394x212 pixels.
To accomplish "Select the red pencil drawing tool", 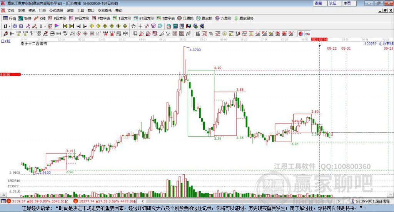I will (x=5, y=33).
